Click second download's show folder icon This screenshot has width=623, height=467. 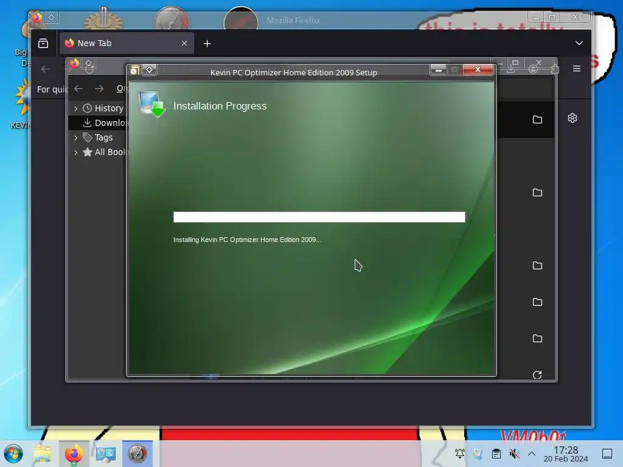pos(537,193)
